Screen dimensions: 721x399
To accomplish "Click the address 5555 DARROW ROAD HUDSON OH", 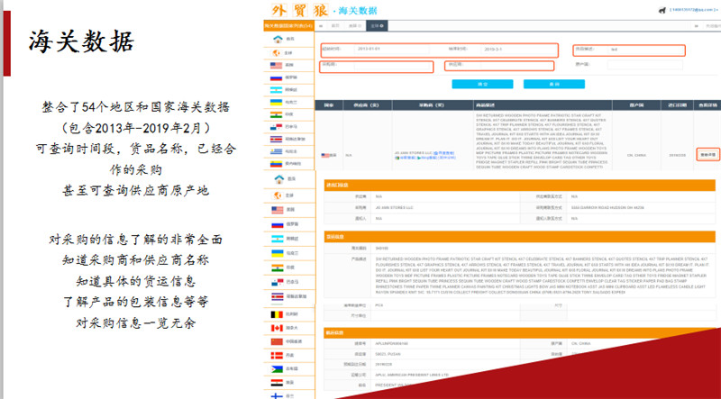I will coord(607,208).
